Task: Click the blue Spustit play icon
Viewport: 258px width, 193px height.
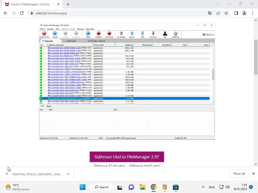Action: [55, 33]
